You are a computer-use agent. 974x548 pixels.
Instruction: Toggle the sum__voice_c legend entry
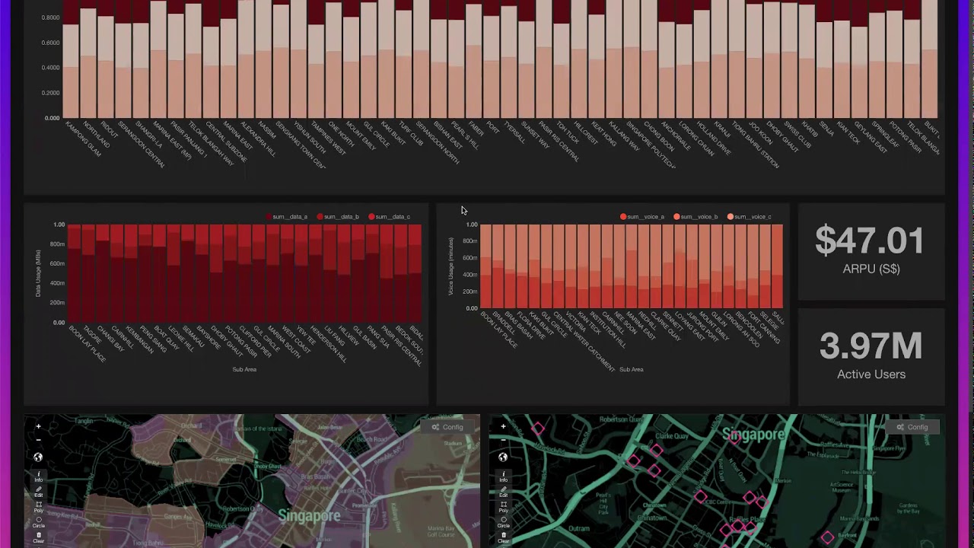[752, 217]
